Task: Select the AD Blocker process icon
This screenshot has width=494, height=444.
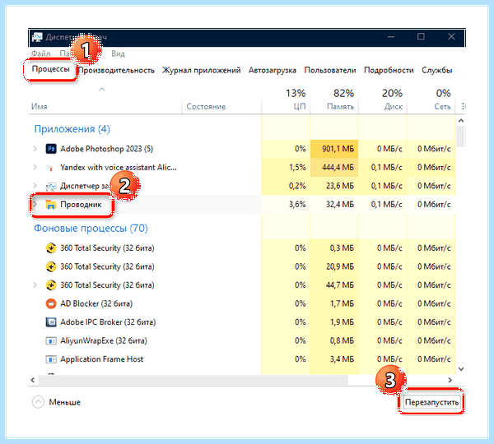Action: coord(51,303)
